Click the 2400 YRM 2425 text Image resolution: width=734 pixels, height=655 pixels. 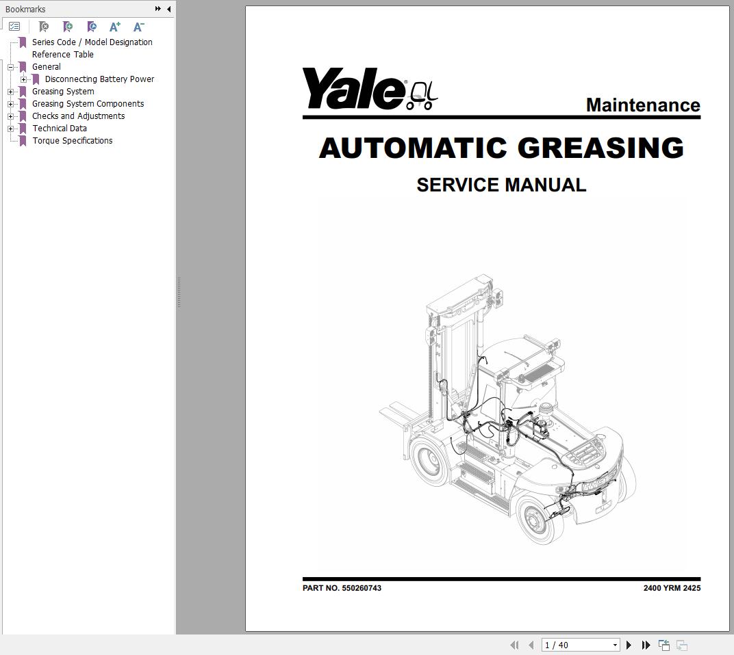pyautogui.click(x=672, y=588)
